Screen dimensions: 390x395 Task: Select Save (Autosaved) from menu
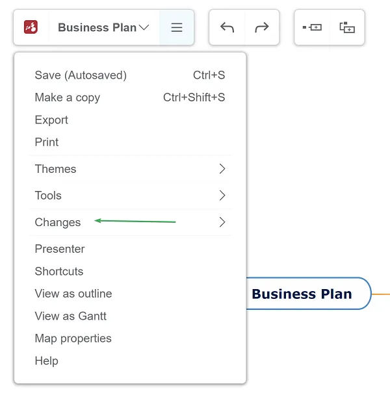pos(81,75)
